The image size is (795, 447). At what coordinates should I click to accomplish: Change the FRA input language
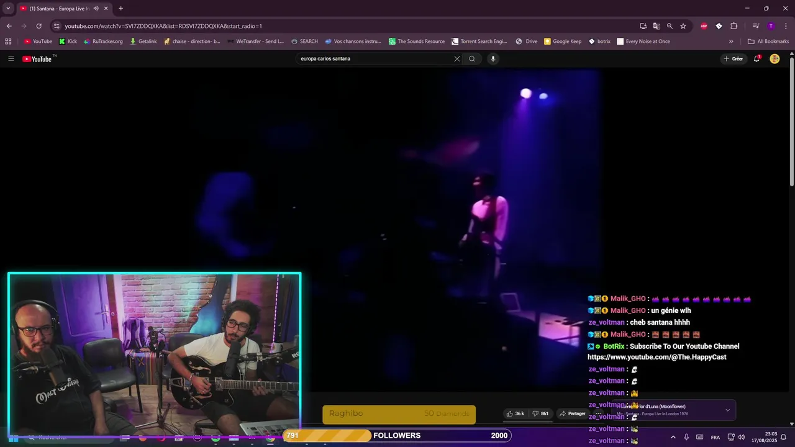[x=715, y=438]
